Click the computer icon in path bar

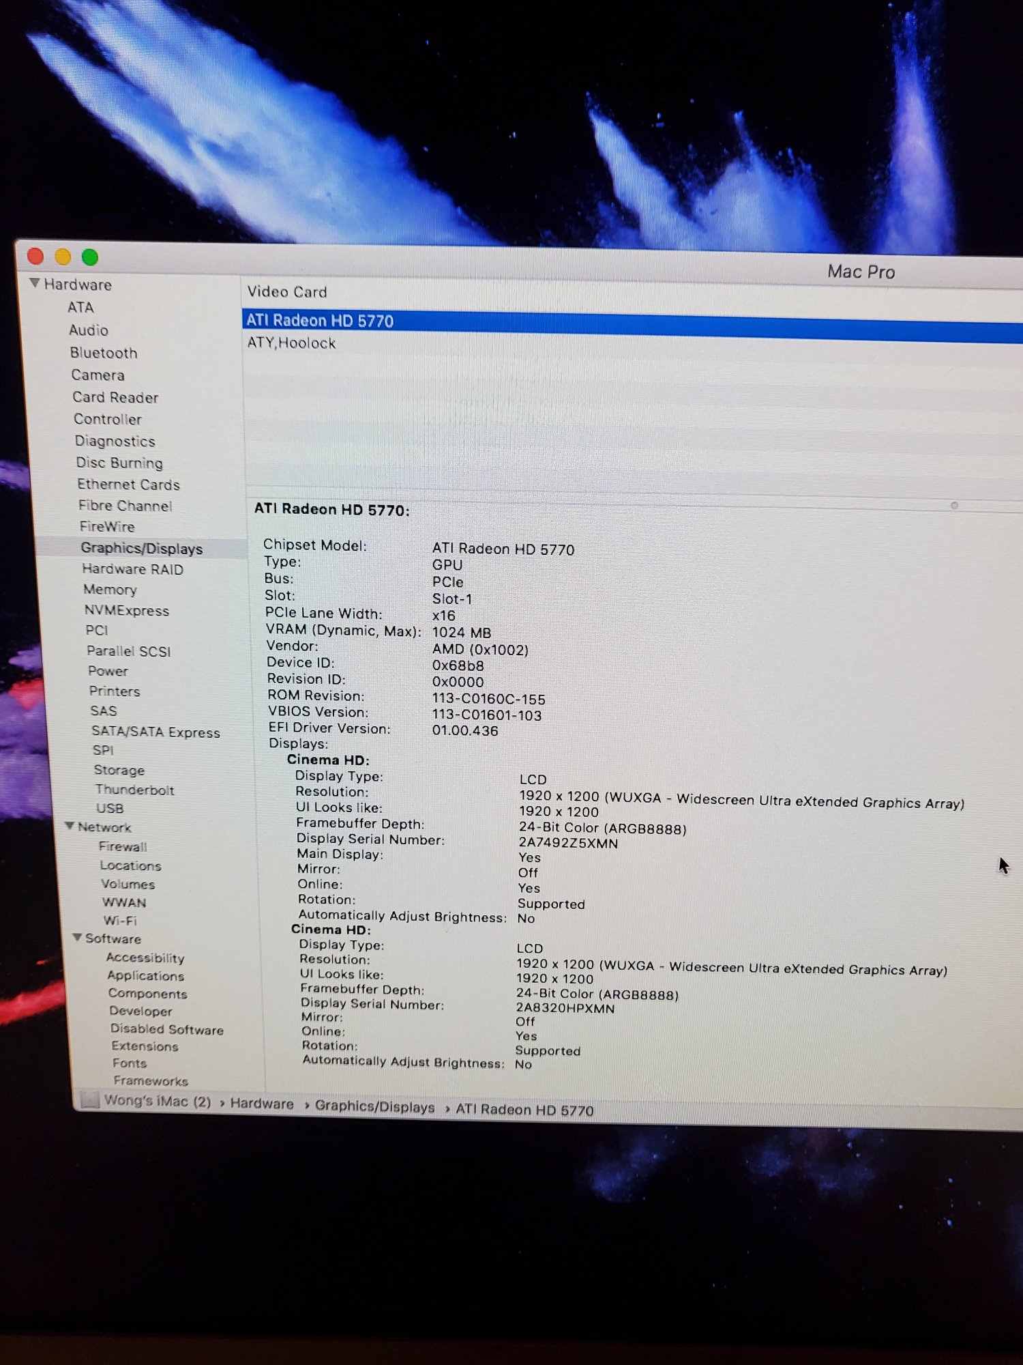coord(89,1100)
